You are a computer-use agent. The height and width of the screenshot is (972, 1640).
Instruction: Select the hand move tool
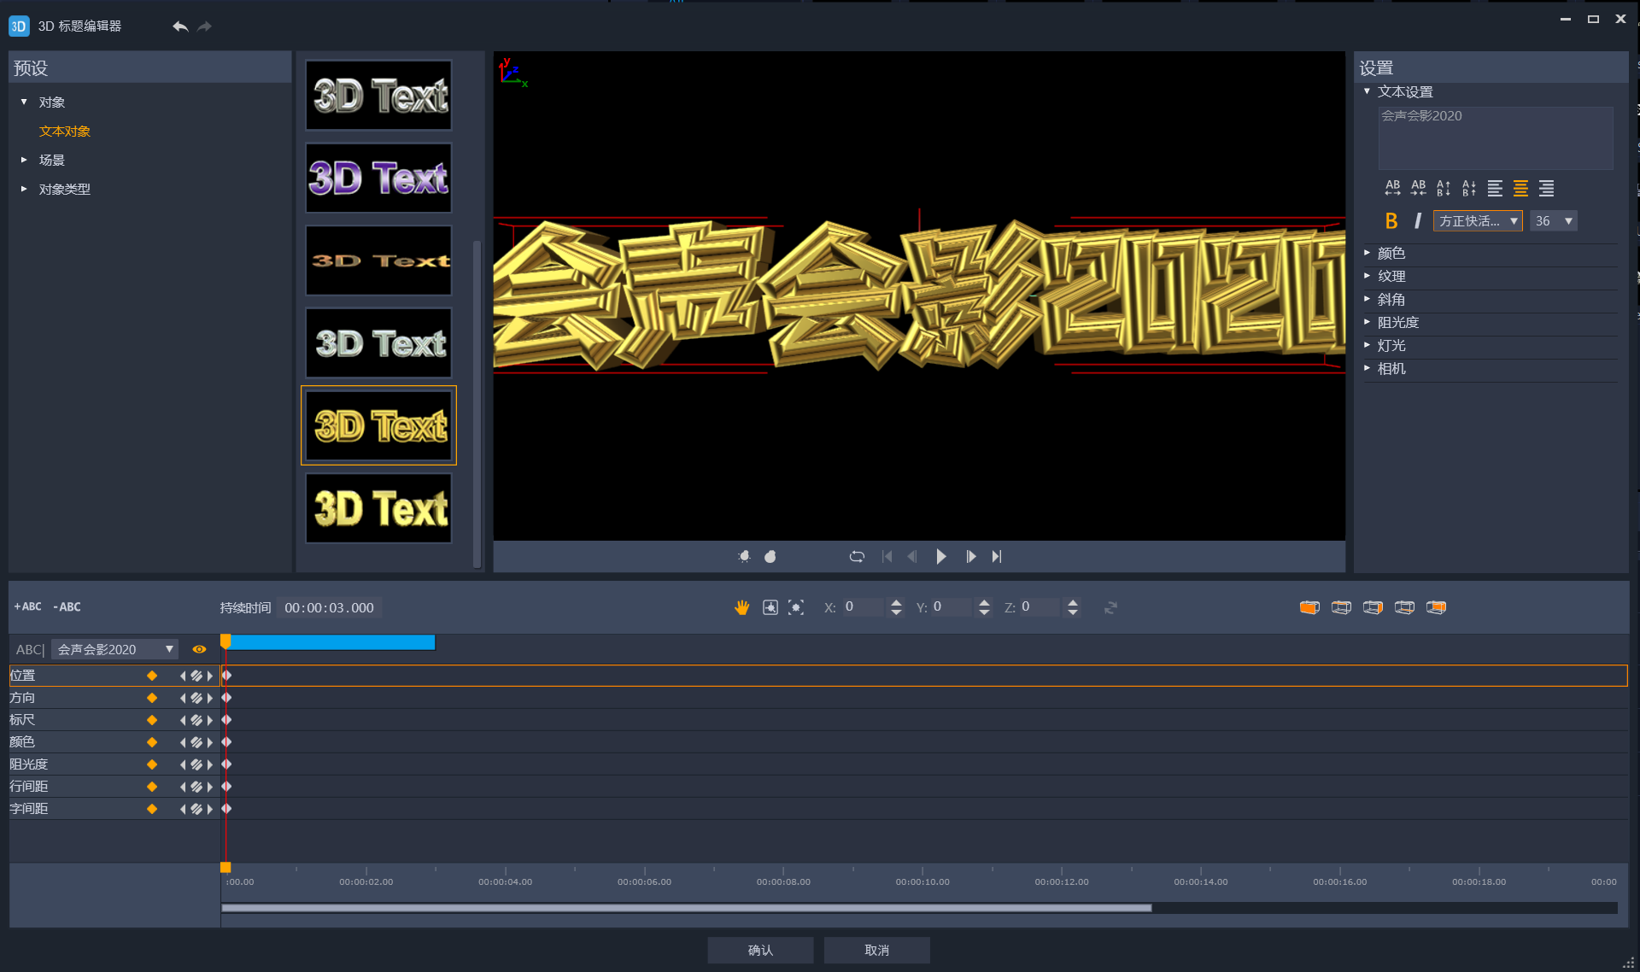[741, 607]
